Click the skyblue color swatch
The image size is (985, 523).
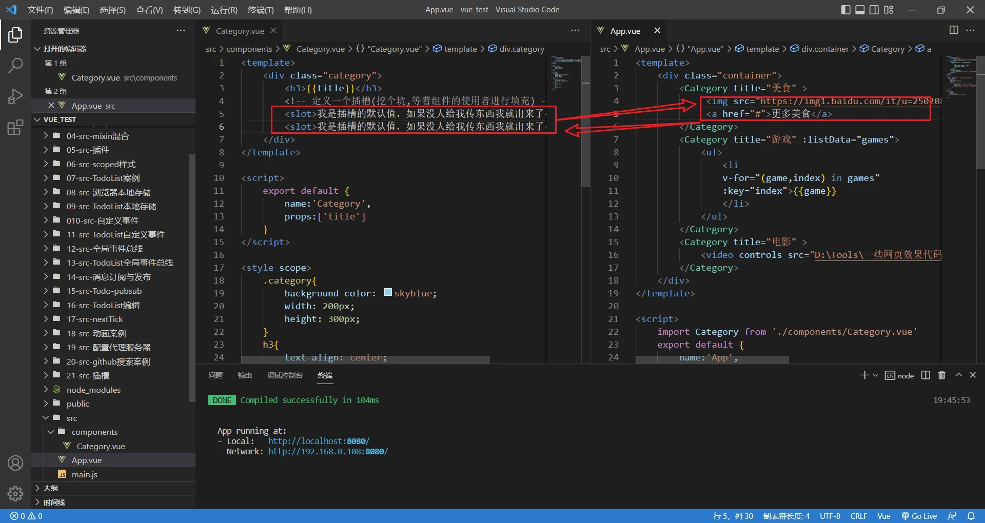(388, 293)
